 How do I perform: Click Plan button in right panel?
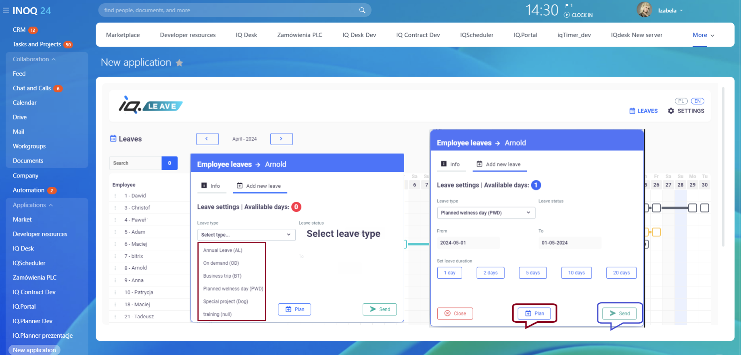point(534,313)
